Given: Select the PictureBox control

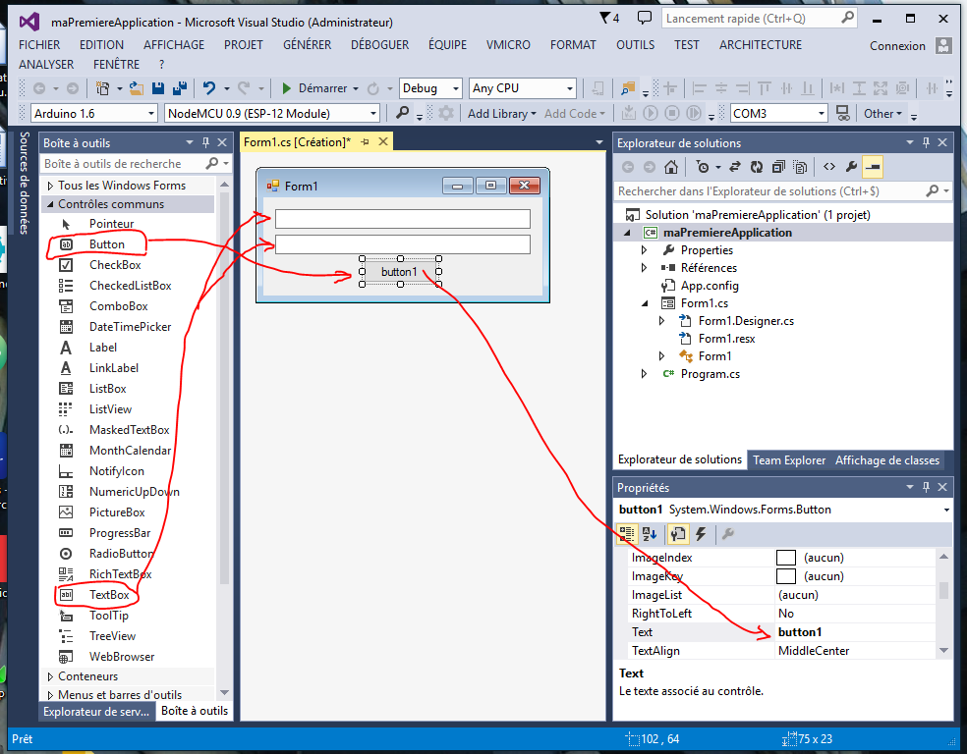Looking at the screenshot, I should pos(117,512).
